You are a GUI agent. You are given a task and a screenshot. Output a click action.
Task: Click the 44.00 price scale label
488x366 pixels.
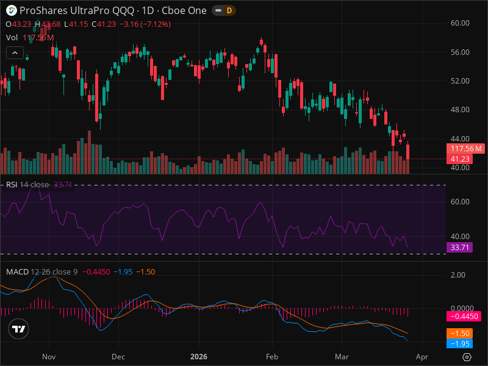(x=460, y=138)
